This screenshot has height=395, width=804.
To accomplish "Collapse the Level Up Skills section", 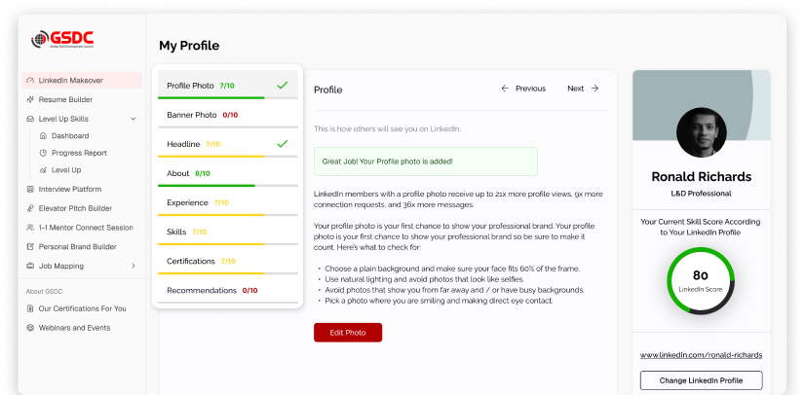I will pyautogui.click(x=133, y=119).
